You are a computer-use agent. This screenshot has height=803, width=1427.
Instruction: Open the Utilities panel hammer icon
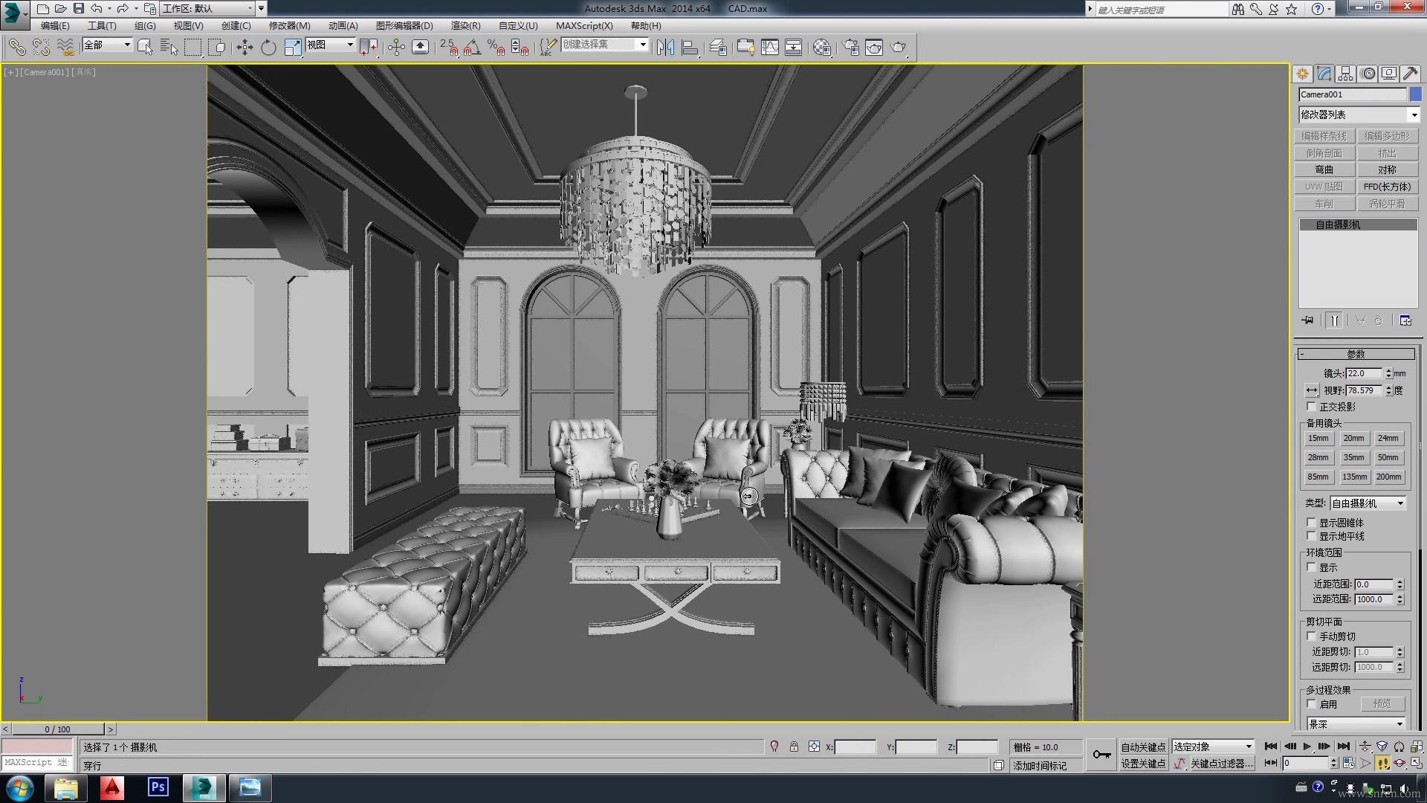pos(1410,74)
